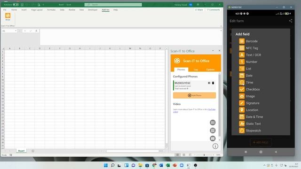
Task: Select the Checkbox field icon
Action: tap(242, 89)
